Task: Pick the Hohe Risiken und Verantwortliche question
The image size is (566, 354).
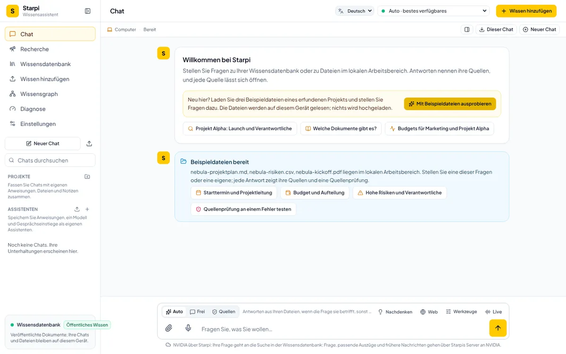Action: click(400, 193)
